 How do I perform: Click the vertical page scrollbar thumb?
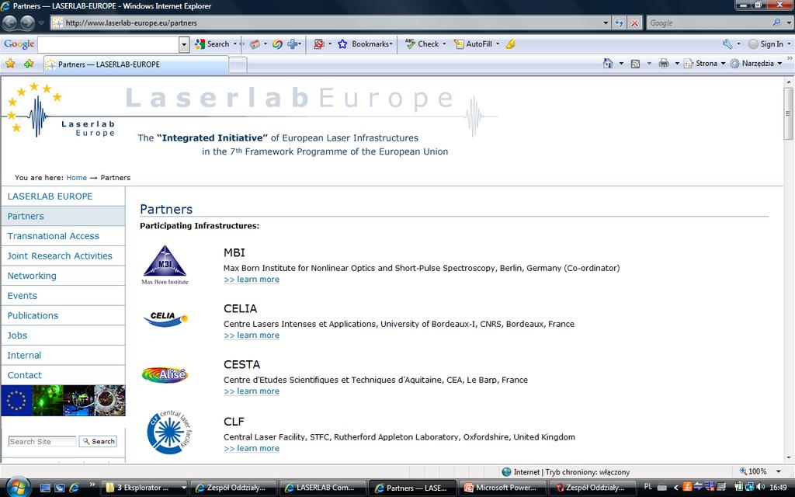coord(789,113)
